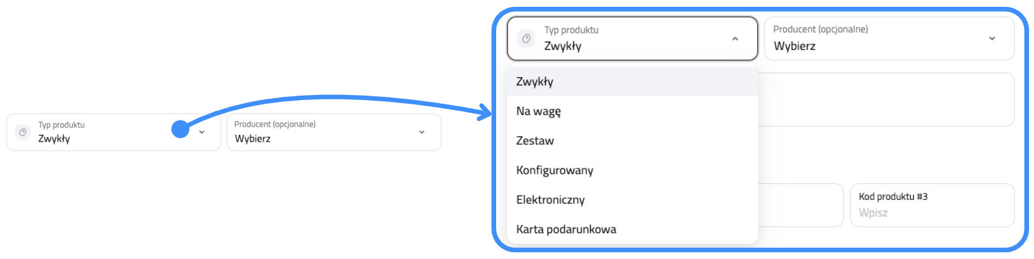
Task: Click the Zwykły value in the left Typ produktu field
Action: click(54, 139)
